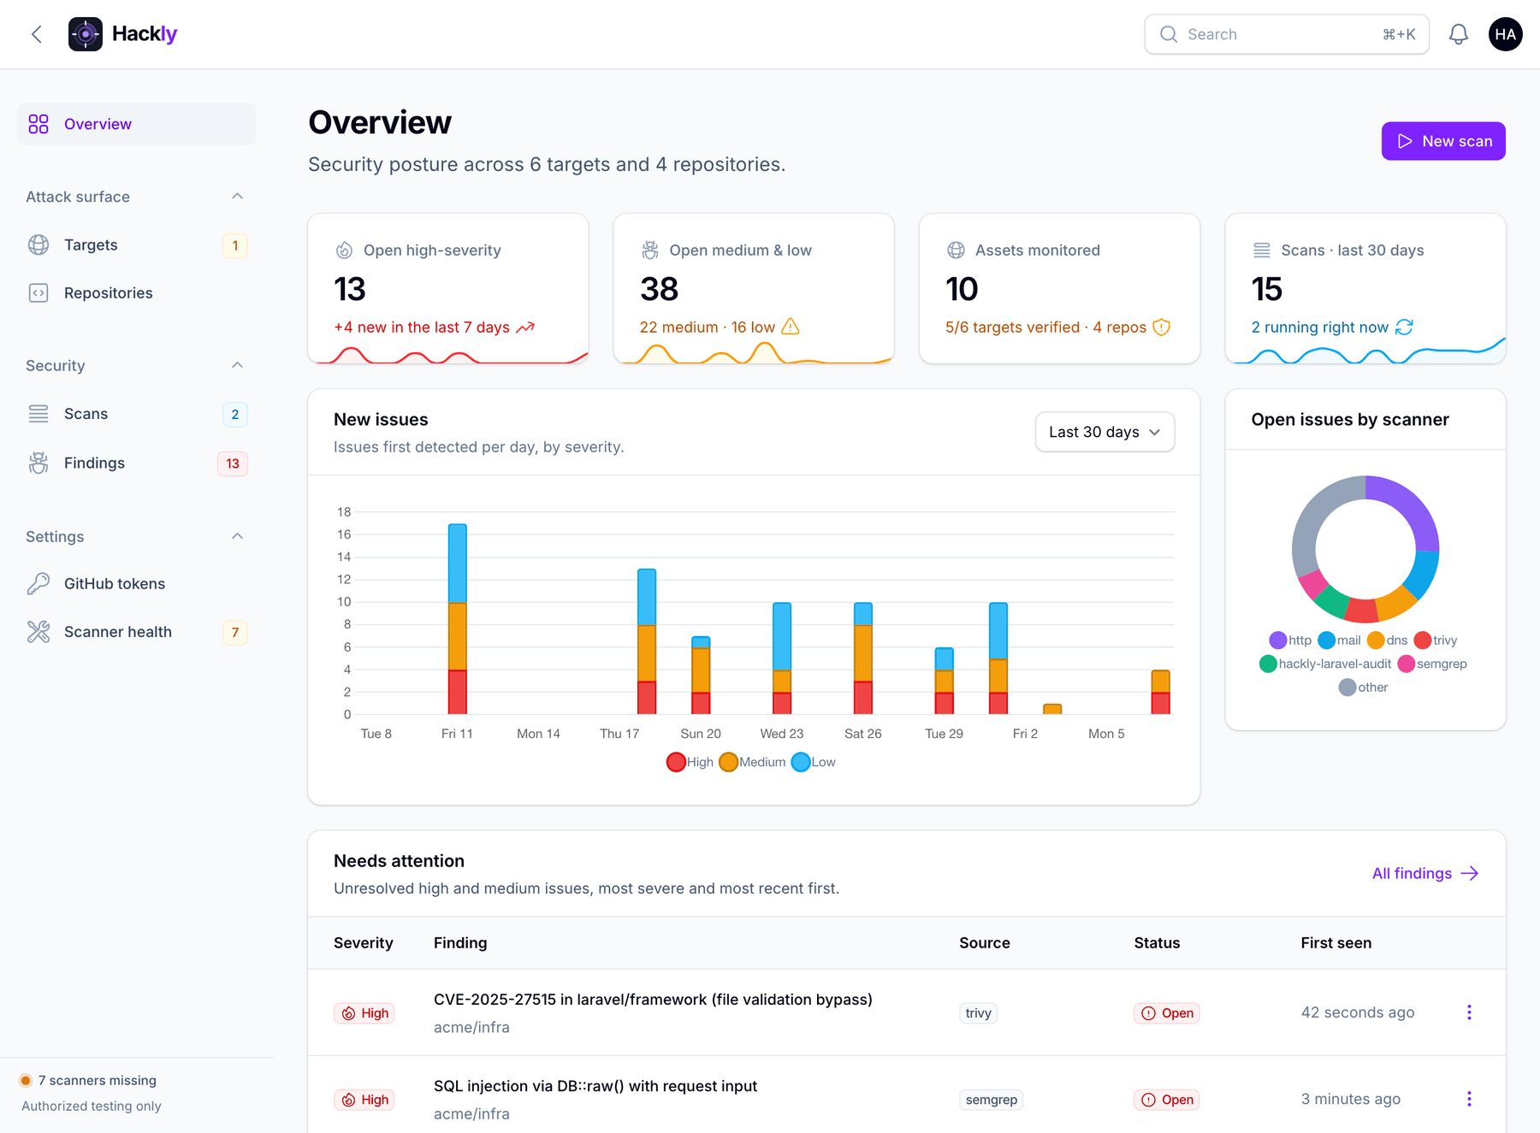
Task: Click the refresh icon beside running right now
Action: [1404, 328]
